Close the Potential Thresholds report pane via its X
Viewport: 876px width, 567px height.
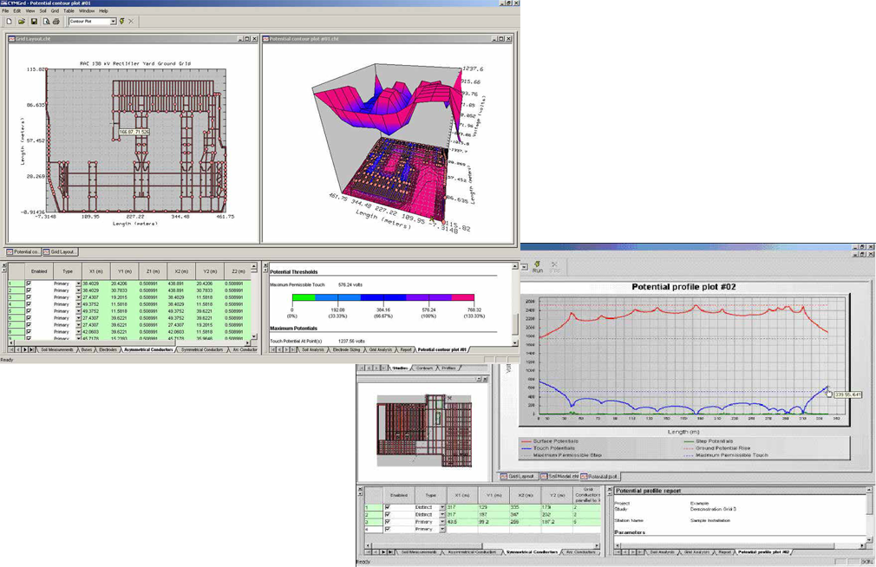[x=265, y=265]
